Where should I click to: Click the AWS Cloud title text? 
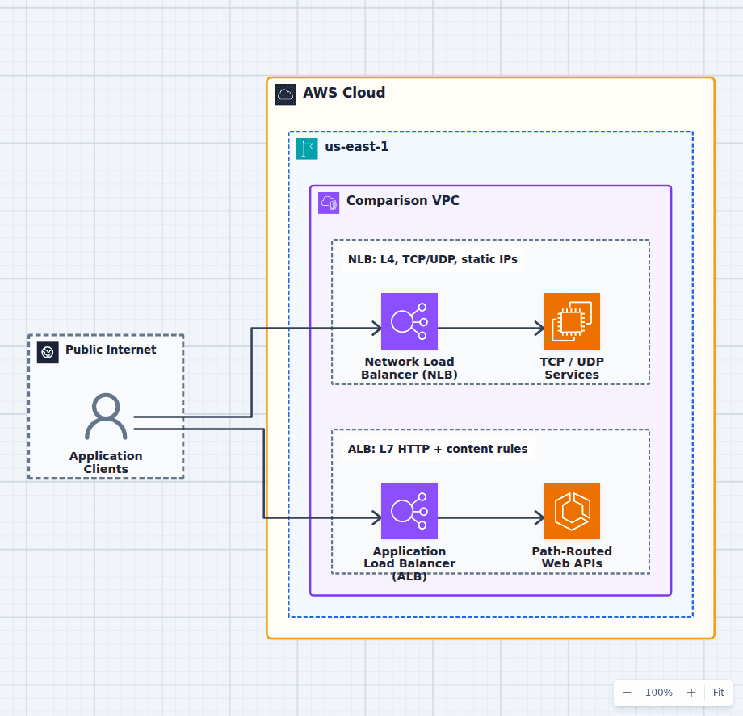pyautogui.click(x=344, y=92)
